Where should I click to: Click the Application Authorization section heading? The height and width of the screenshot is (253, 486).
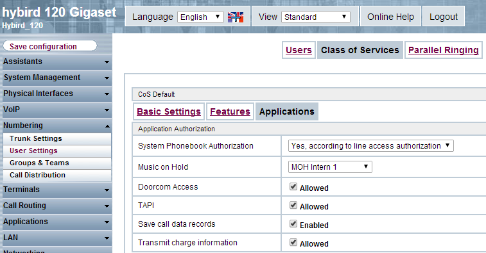pos(177,129)
